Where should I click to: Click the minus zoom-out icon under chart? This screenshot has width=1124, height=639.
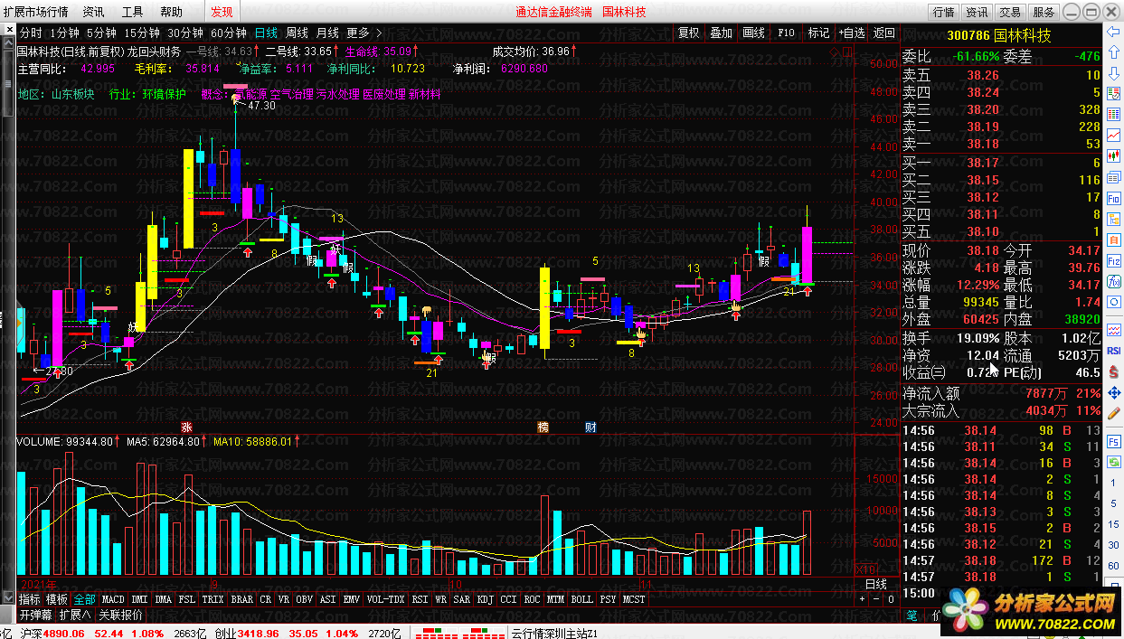[876, 599]
